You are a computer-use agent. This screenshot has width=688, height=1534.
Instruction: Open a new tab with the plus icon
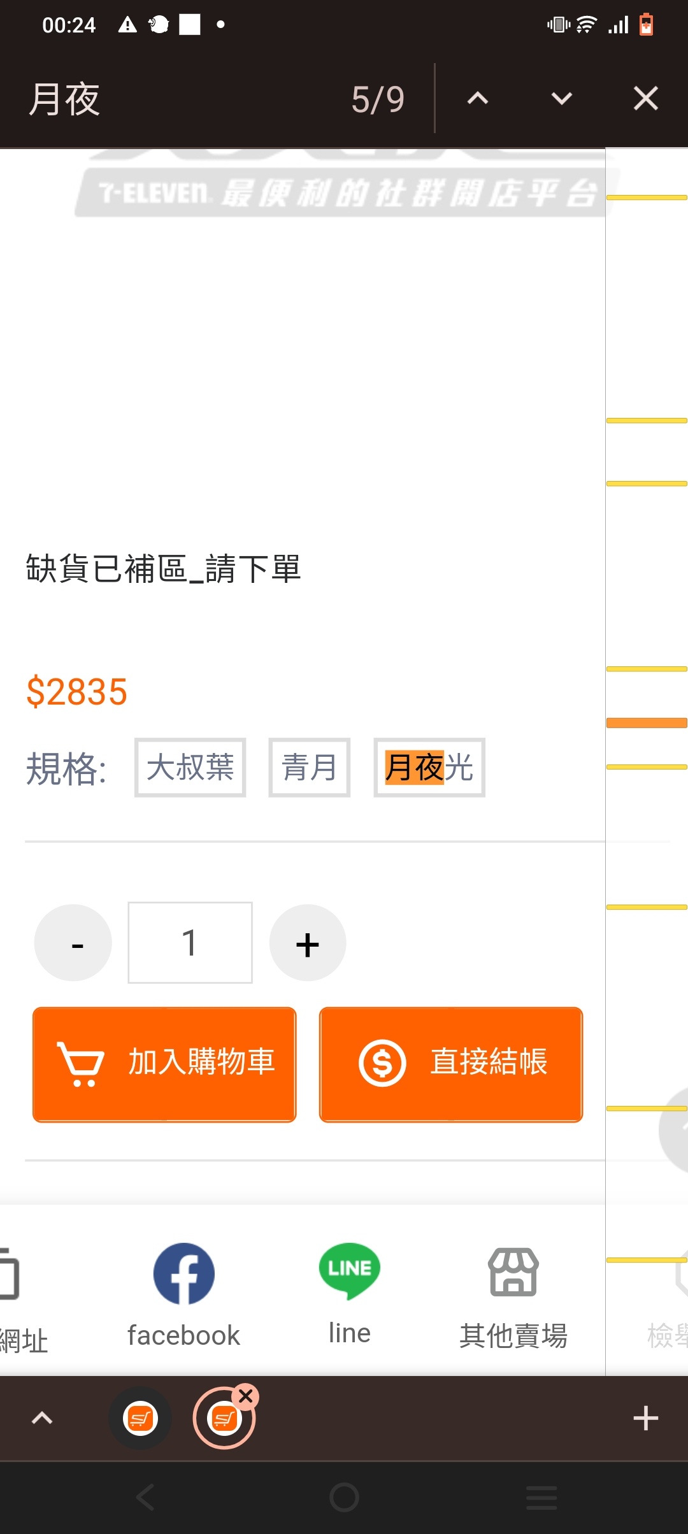645,1418
